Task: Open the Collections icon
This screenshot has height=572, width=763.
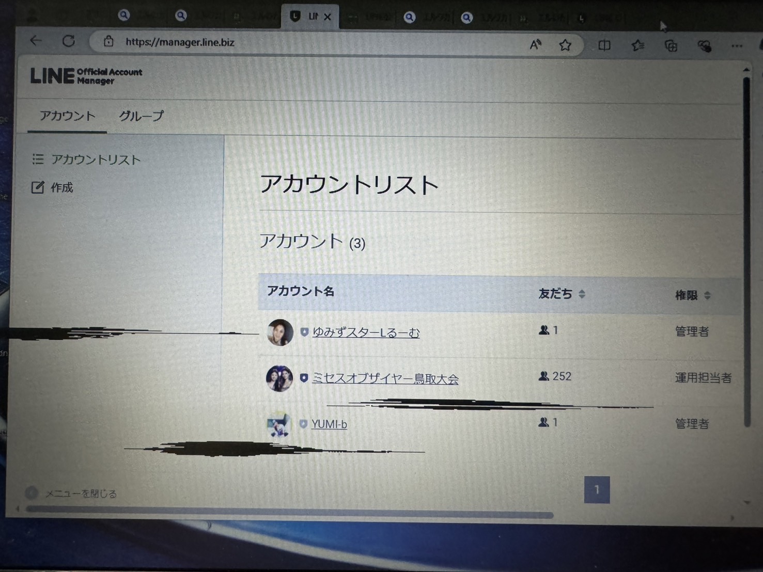Action: pos(671,46)
